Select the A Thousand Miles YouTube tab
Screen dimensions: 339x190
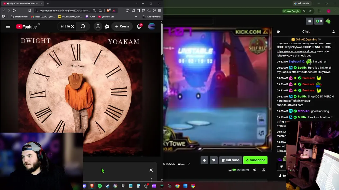tap(23, 3)
